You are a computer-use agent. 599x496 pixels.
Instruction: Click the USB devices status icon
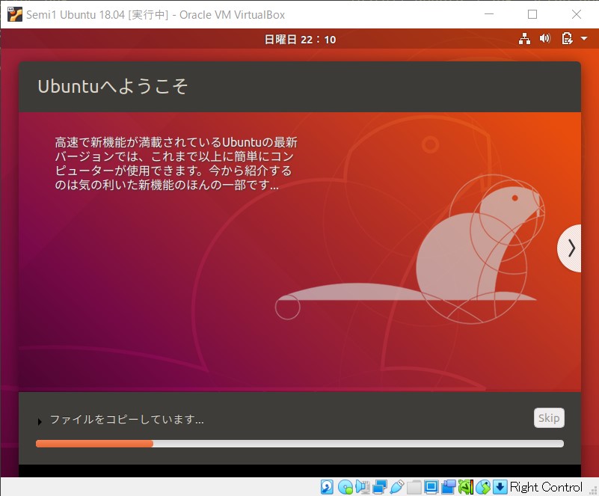click(x=397, y=487)
